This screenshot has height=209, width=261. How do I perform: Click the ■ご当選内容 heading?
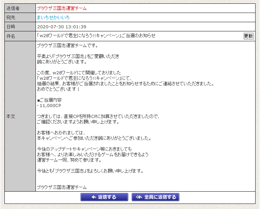point(49,100)
